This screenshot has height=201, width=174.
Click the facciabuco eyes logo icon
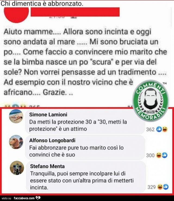pyautogui.click(x=38, y=198)
